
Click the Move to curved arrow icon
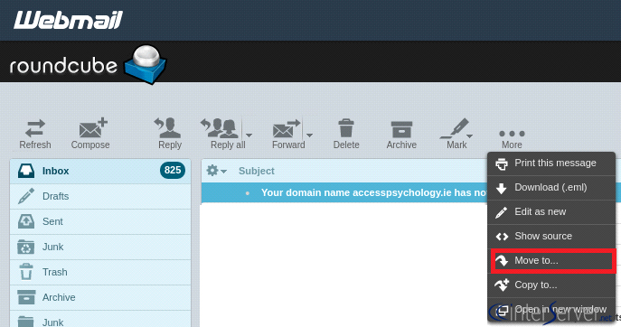pos(502,261)
